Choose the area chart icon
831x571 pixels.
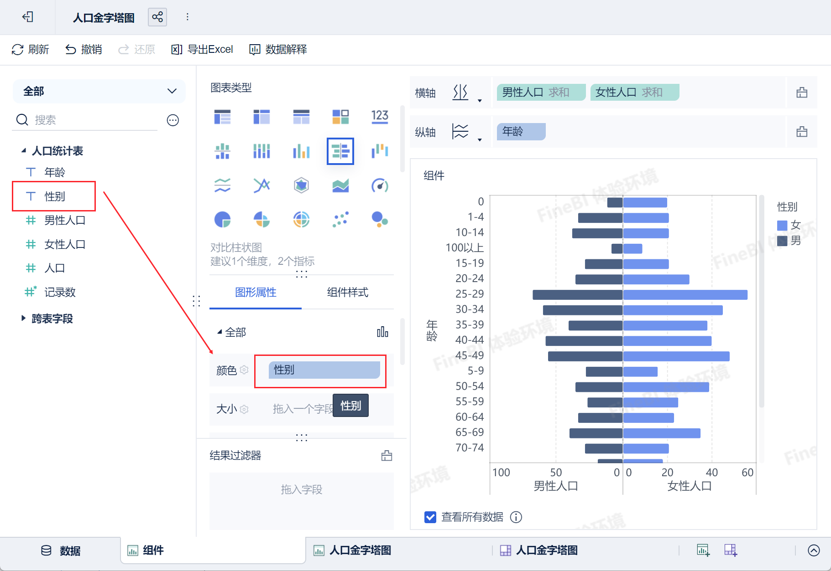tap(340, 185)
